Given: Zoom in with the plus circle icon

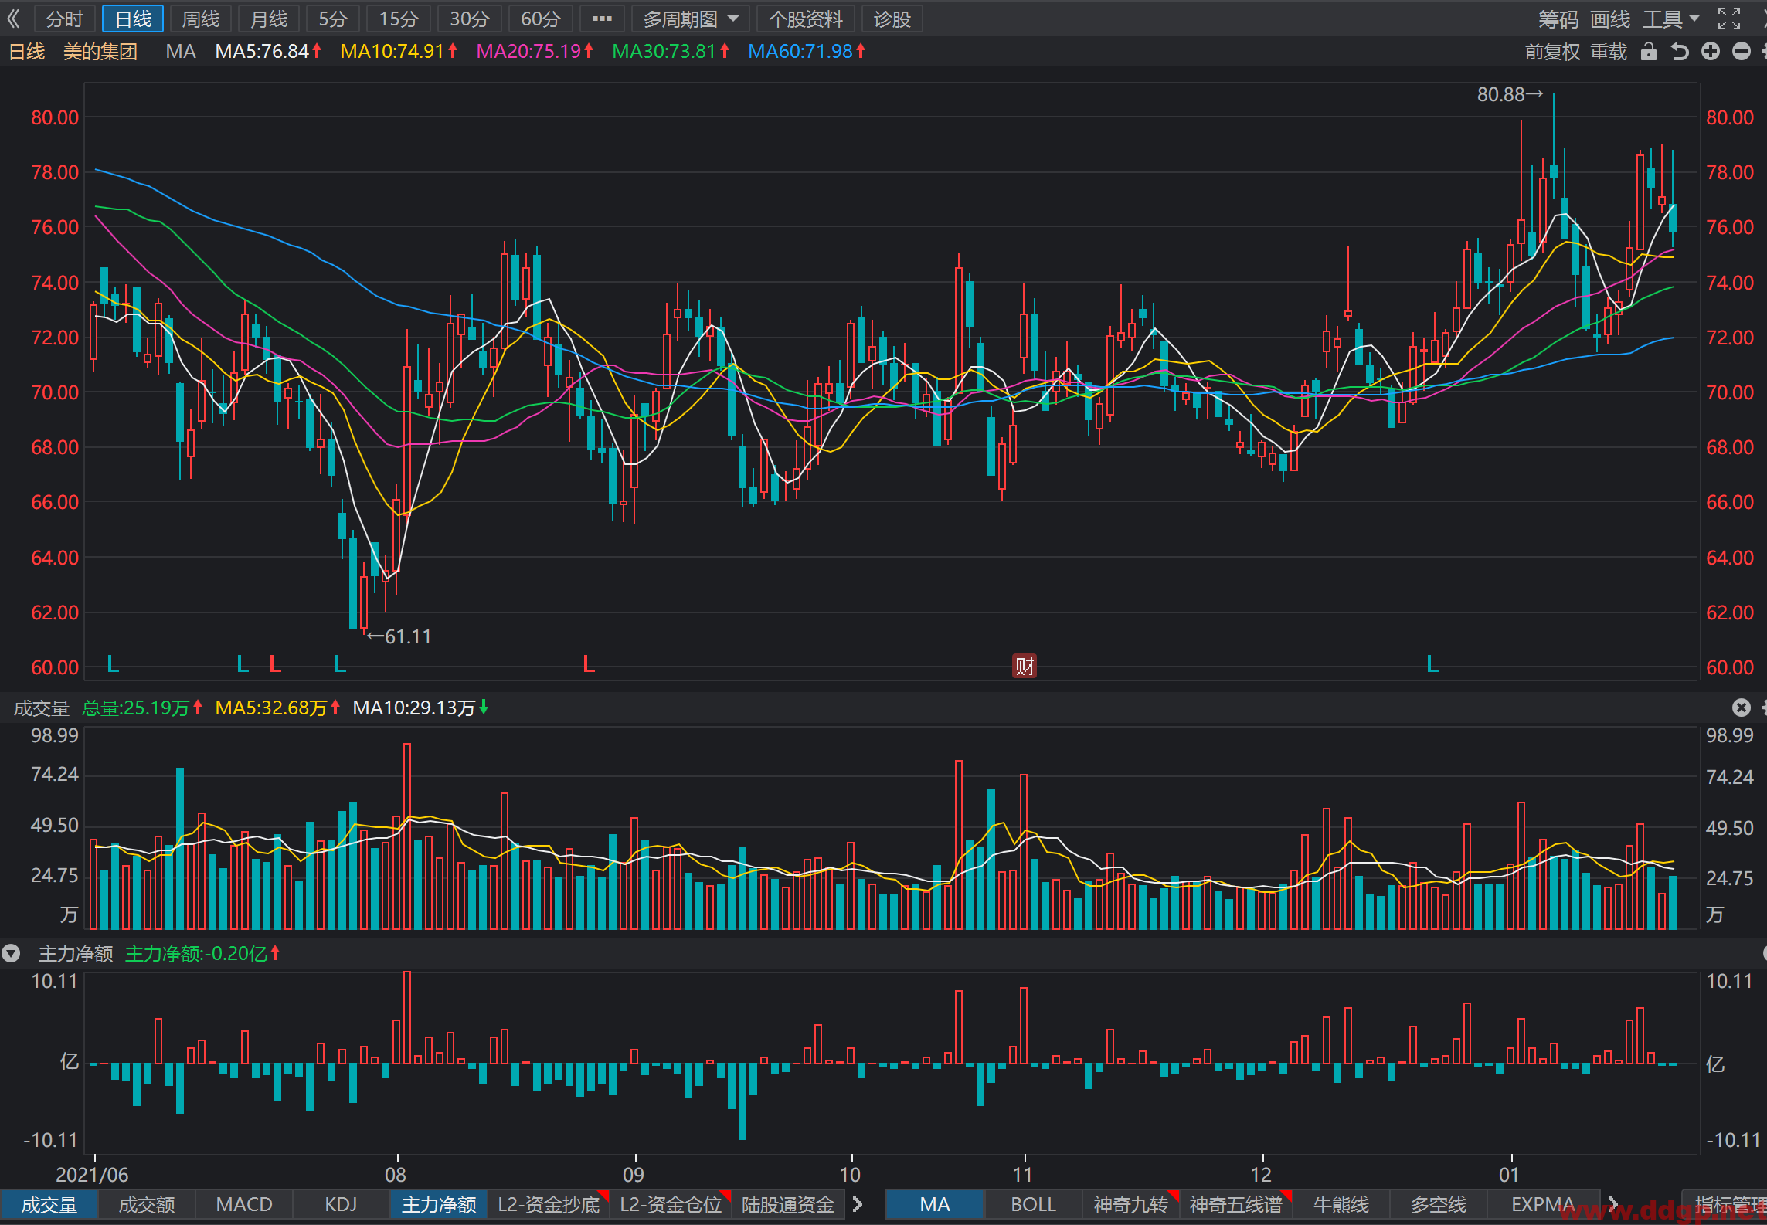Looking at the screenshot, I should 1711,52.
